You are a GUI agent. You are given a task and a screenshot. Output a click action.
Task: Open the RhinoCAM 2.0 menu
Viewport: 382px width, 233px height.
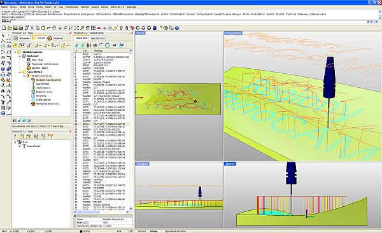point(117,7)
